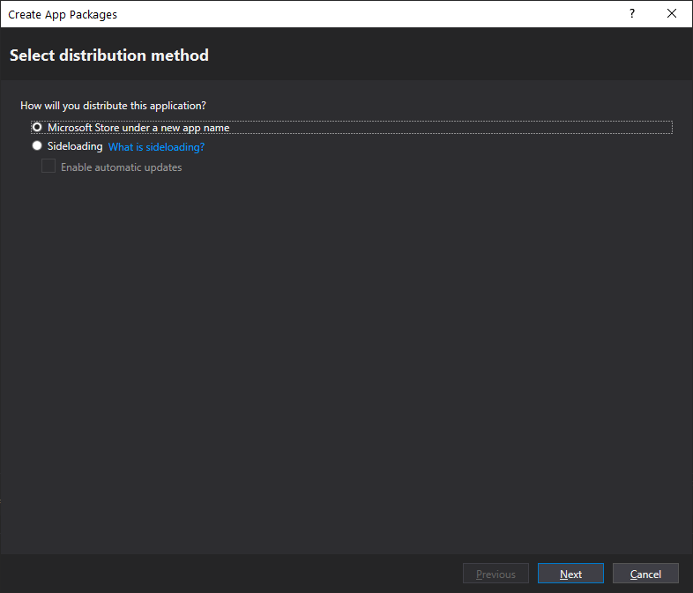The height and width of the screenshot is (593, 693).
Task: Select the Microsoft Store radio button
Action: 37,128
